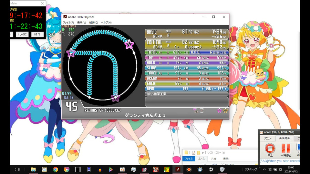Open Settings gear from the taskbar
Image resolution: width=310 pixels, height=174 pixels.
point(211,169)
